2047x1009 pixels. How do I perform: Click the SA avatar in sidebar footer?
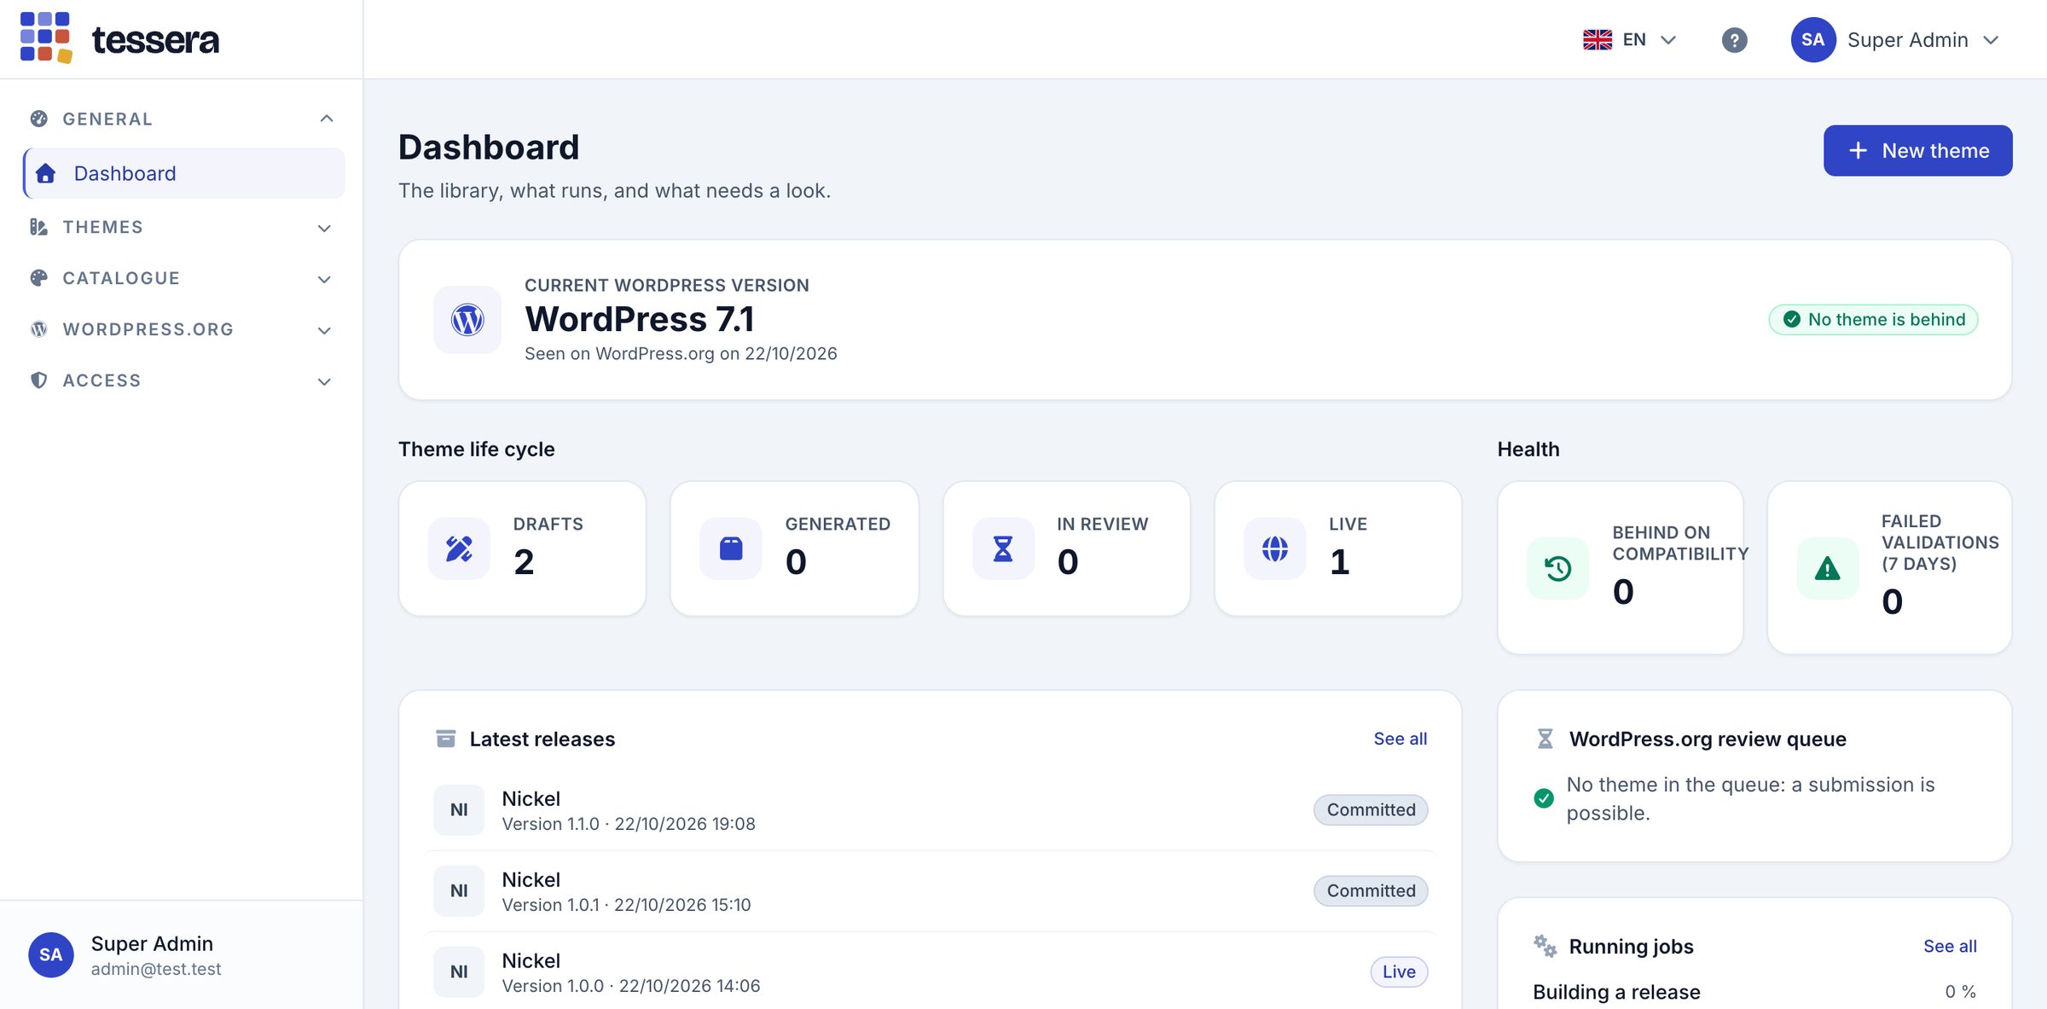pyautogui.click(x=50, y=954)
